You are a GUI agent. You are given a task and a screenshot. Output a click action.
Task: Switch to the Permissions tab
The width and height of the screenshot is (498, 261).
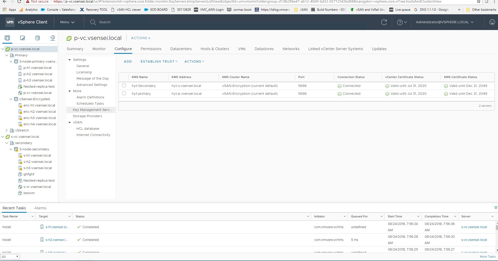(151, 49)
